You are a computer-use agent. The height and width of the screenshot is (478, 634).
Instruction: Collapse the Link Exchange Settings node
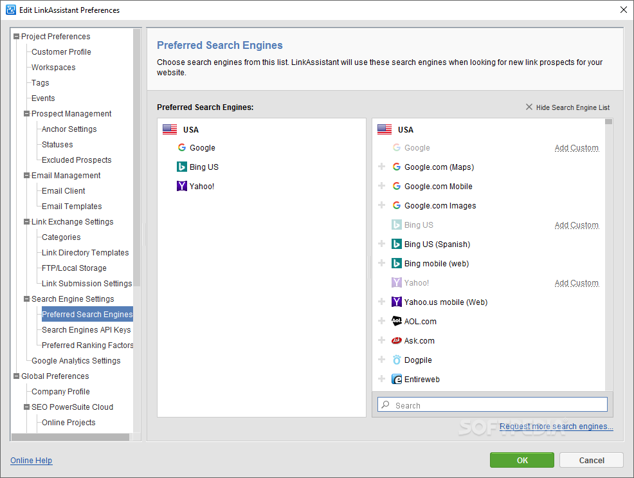27,221
